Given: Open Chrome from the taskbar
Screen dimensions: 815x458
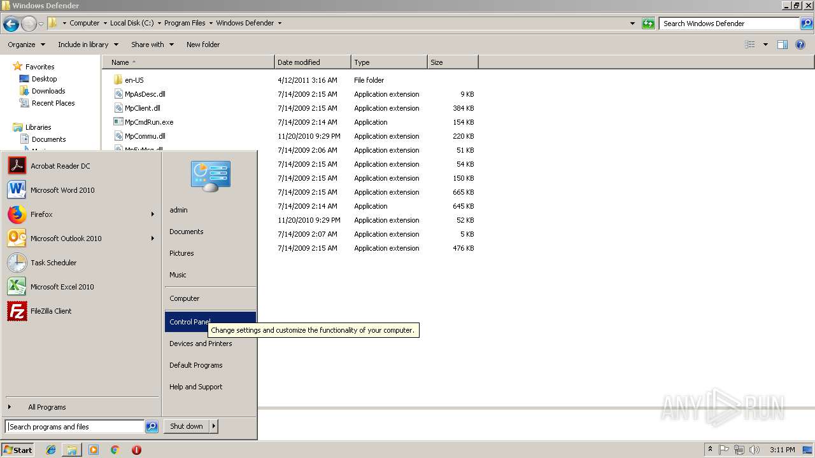Looking at the screenshot, I should [115, 450].
